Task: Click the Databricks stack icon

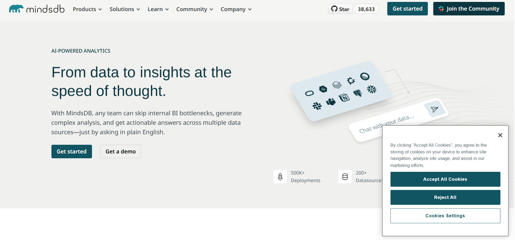Action: (337, 84)
